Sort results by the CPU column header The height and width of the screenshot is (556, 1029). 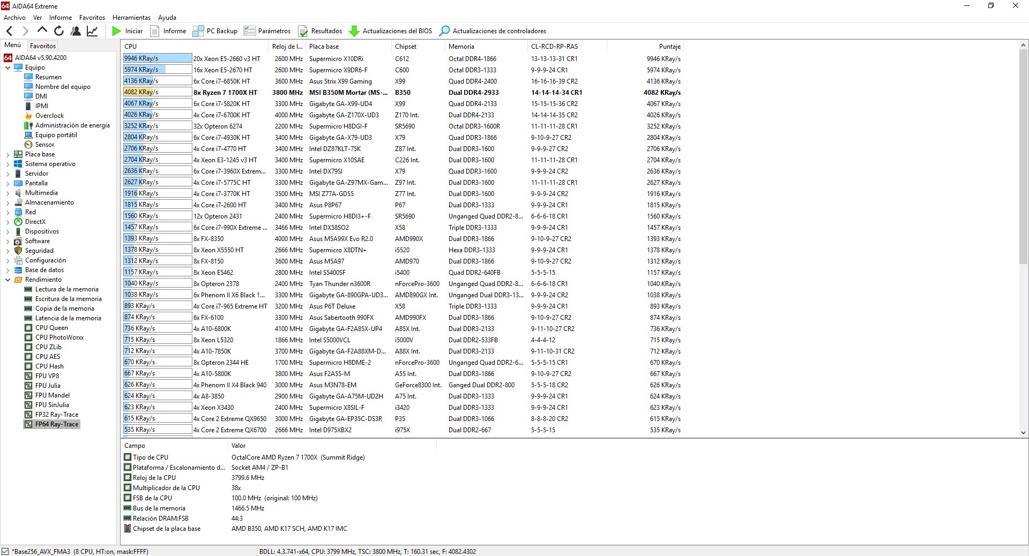(x=194, y=47)
